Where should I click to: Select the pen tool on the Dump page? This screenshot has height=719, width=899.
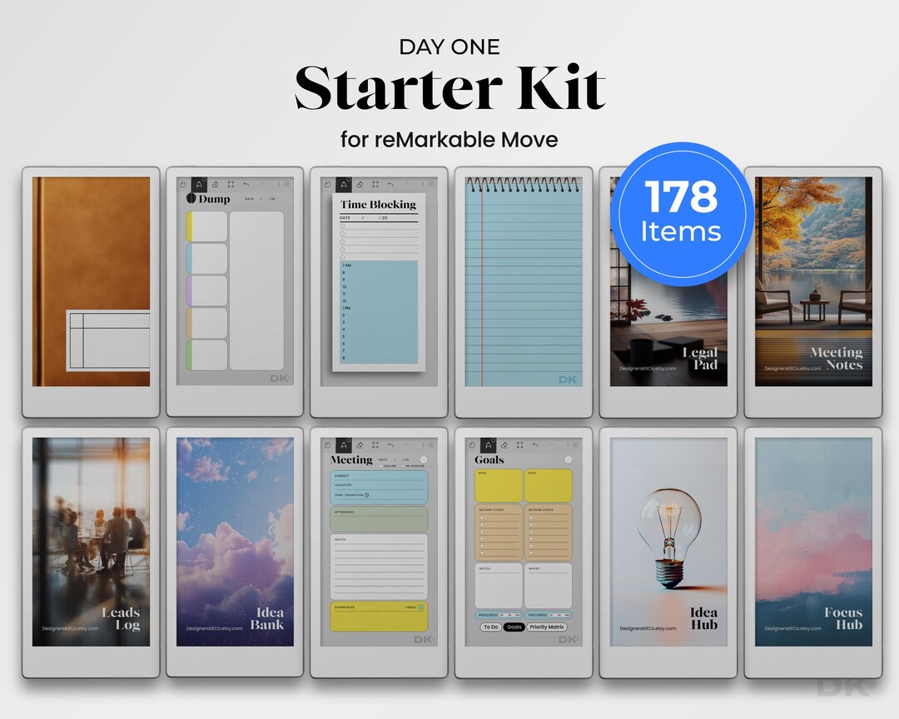(x=199, y=185)
